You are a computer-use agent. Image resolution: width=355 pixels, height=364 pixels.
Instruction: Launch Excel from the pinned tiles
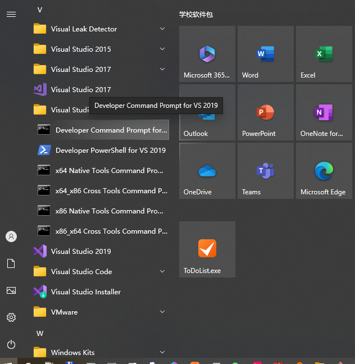(x=324, y=54)
